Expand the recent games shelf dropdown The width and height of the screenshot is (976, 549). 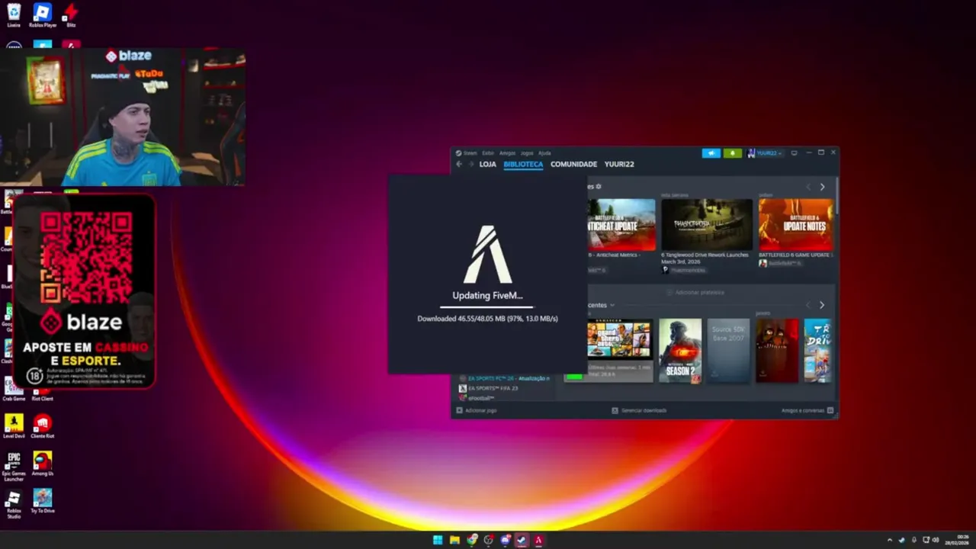point(612,305)
